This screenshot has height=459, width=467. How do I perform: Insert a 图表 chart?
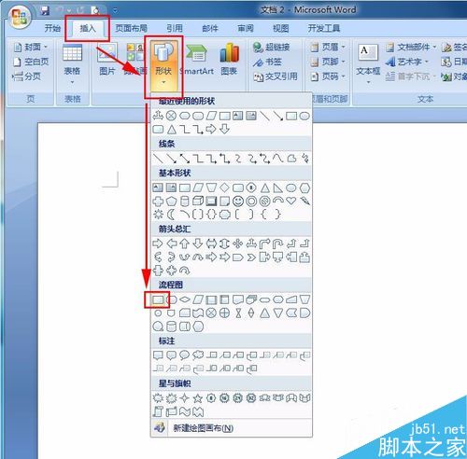[x=229, y=59]
